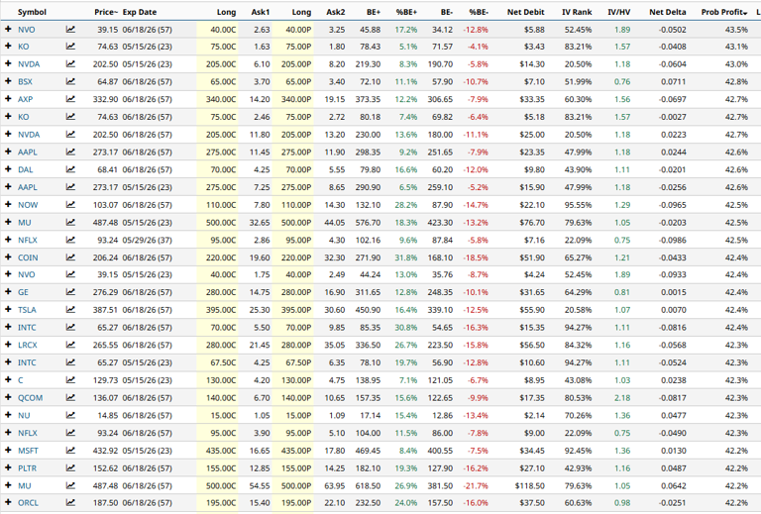Screen dimensions: 761x514
Task: Expand the NOW row details
Action: [x=8, y=204]
